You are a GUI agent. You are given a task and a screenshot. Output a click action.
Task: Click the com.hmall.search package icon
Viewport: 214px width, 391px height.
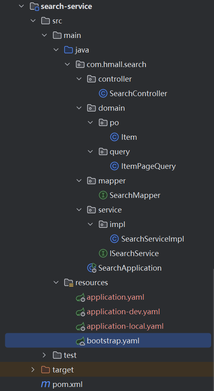click(x=80, y=65)
